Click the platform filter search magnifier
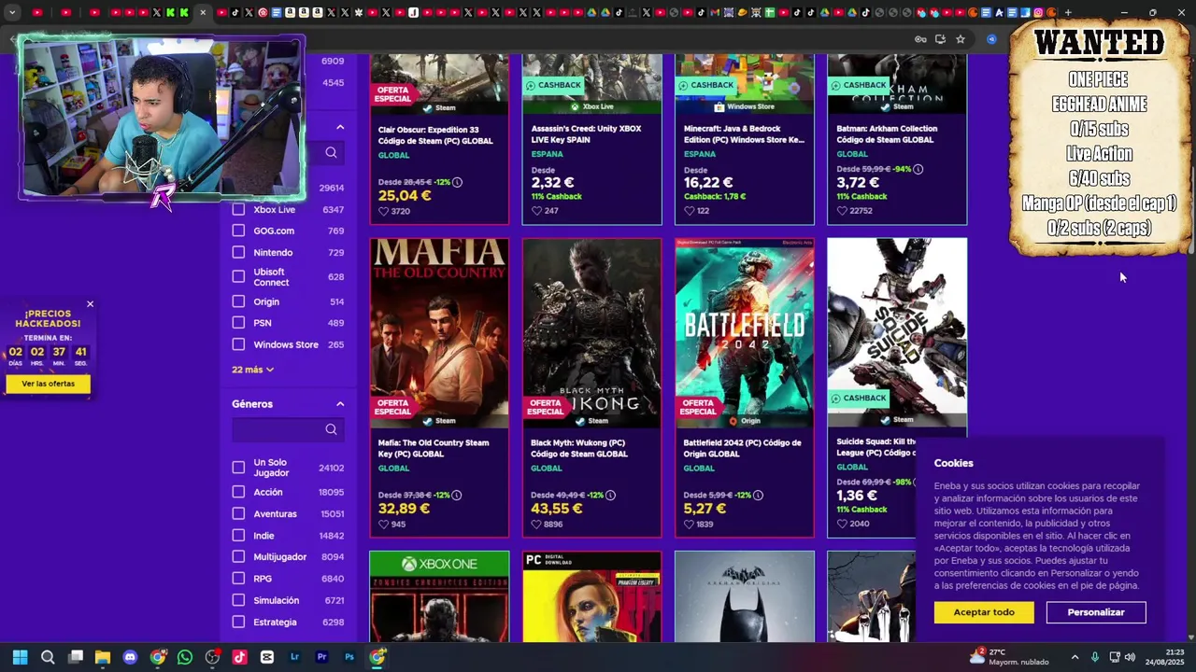1196x672 pixels. 331,152
